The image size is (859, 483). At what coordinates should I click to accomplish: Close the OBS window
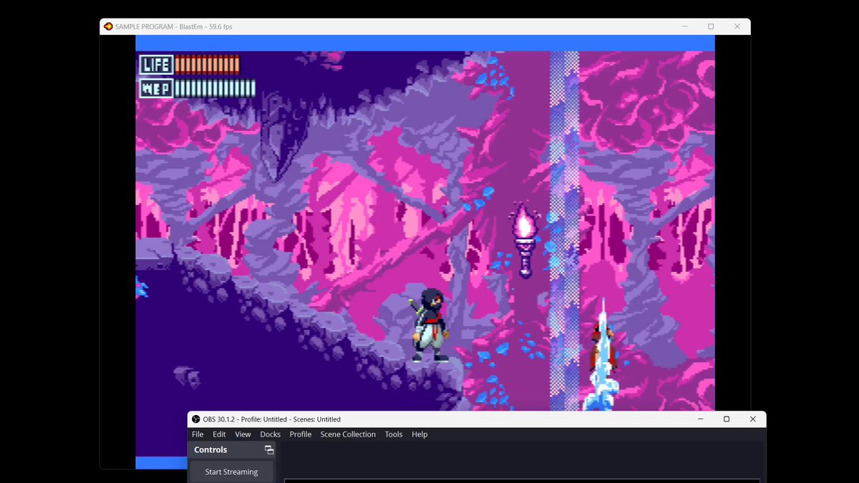pos(752,419)
